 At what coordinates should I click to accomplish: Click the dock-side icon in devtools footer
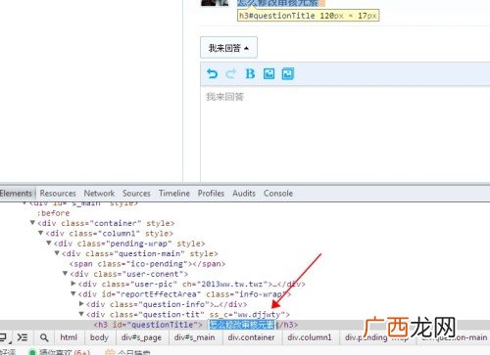[4, 337]
